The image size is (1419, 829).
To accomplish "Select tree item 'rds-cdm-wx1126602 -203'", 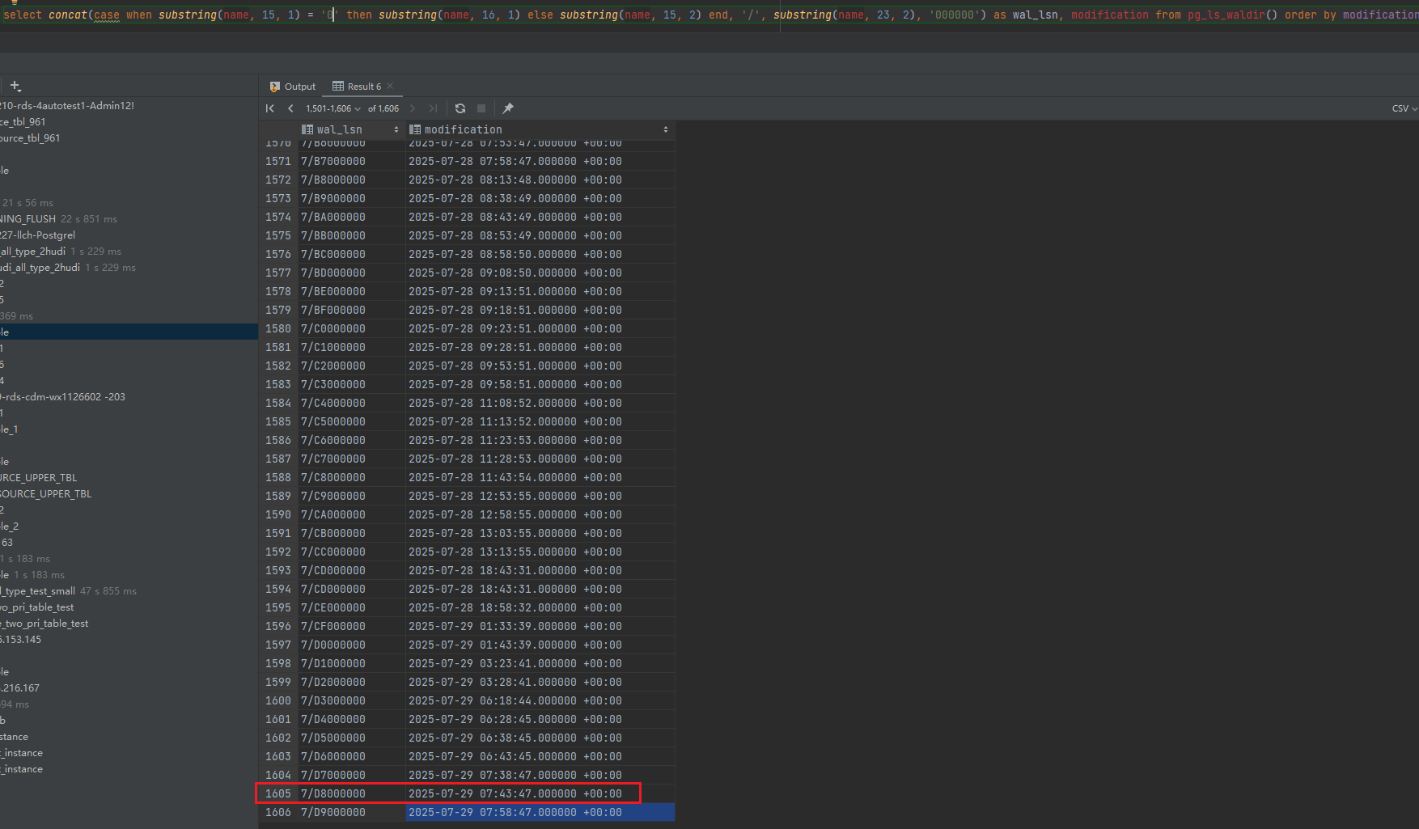I will coord(63,397).
